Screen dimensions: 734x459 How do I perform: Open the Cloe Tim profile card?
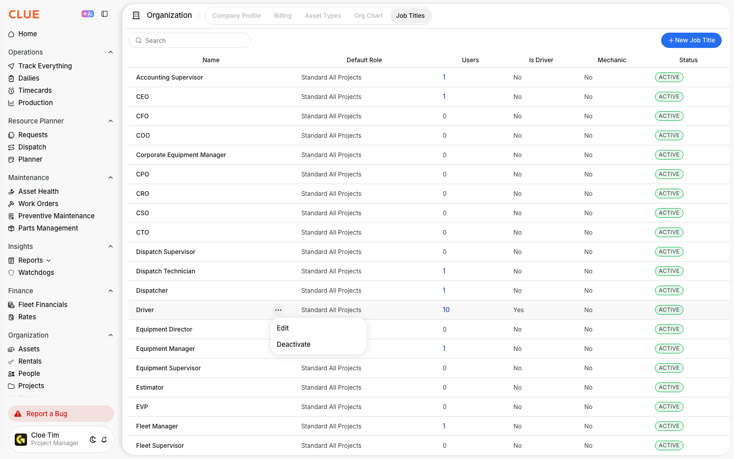(61, 439)
